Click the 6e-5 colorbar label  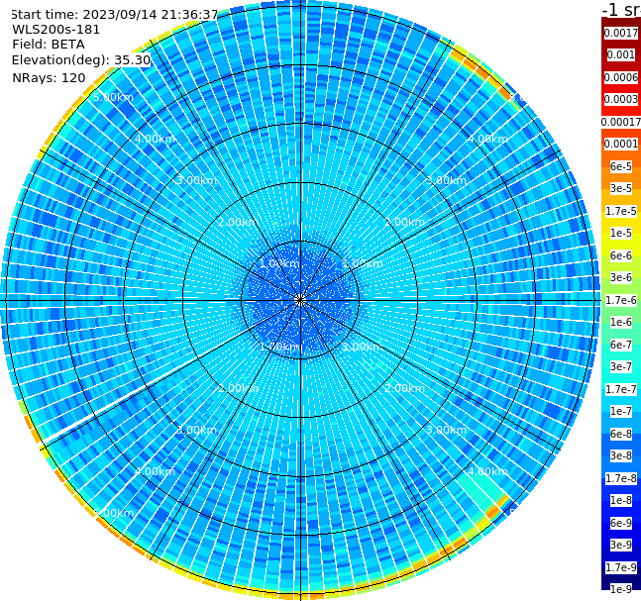pyautogui.click(x=621, y=166)
